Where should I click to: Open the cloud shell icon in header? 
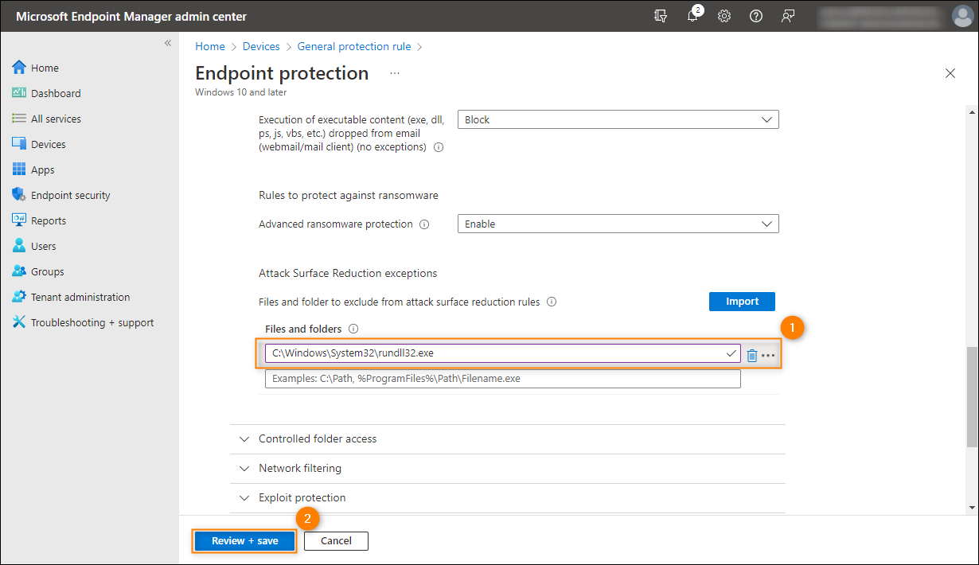[x=660, y=16]
